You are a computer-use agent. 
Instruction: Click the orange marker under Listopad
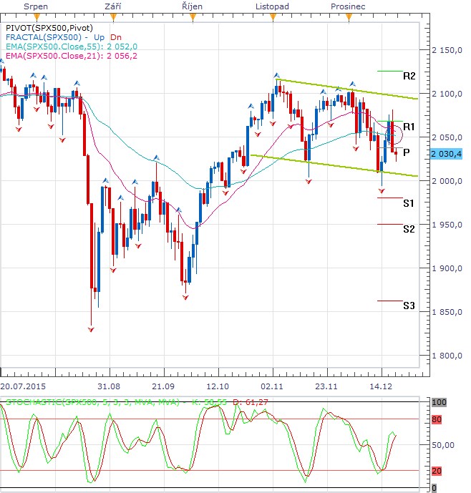tap(273, 16)
